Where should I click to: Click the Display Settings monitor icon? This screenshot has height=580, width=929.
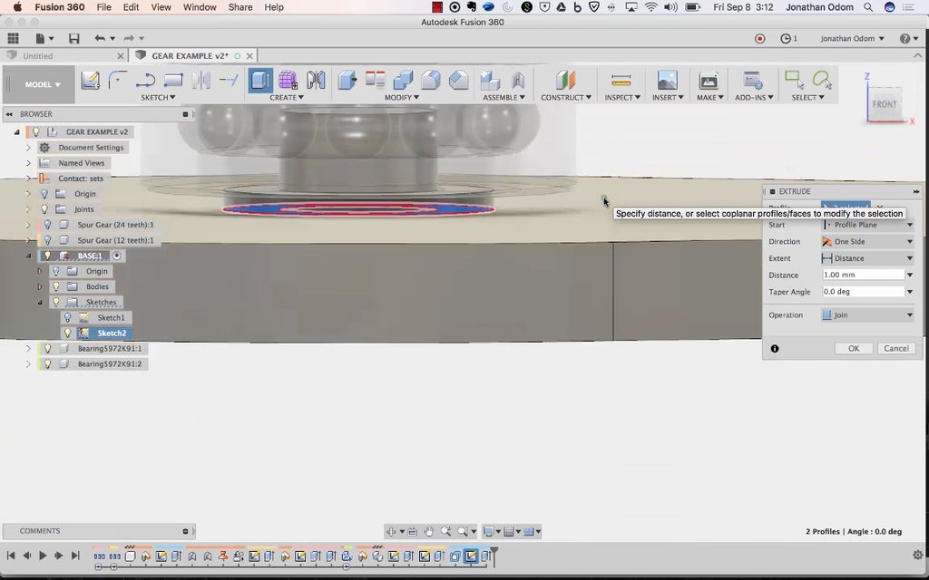[x=489, y=531]
